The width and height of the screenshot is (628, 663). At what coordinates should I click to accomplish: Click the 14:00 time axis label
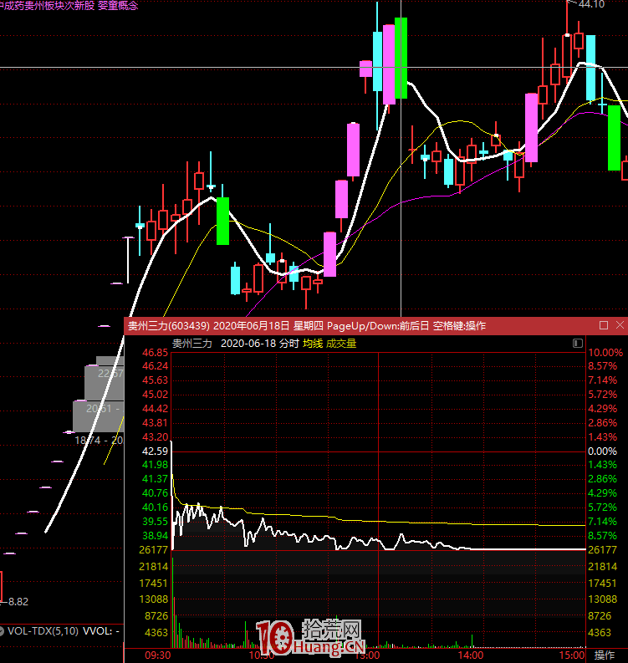[471, 655]
